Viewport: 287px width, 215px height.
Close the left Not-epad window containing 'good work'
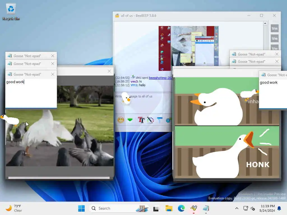pos(53,74)
